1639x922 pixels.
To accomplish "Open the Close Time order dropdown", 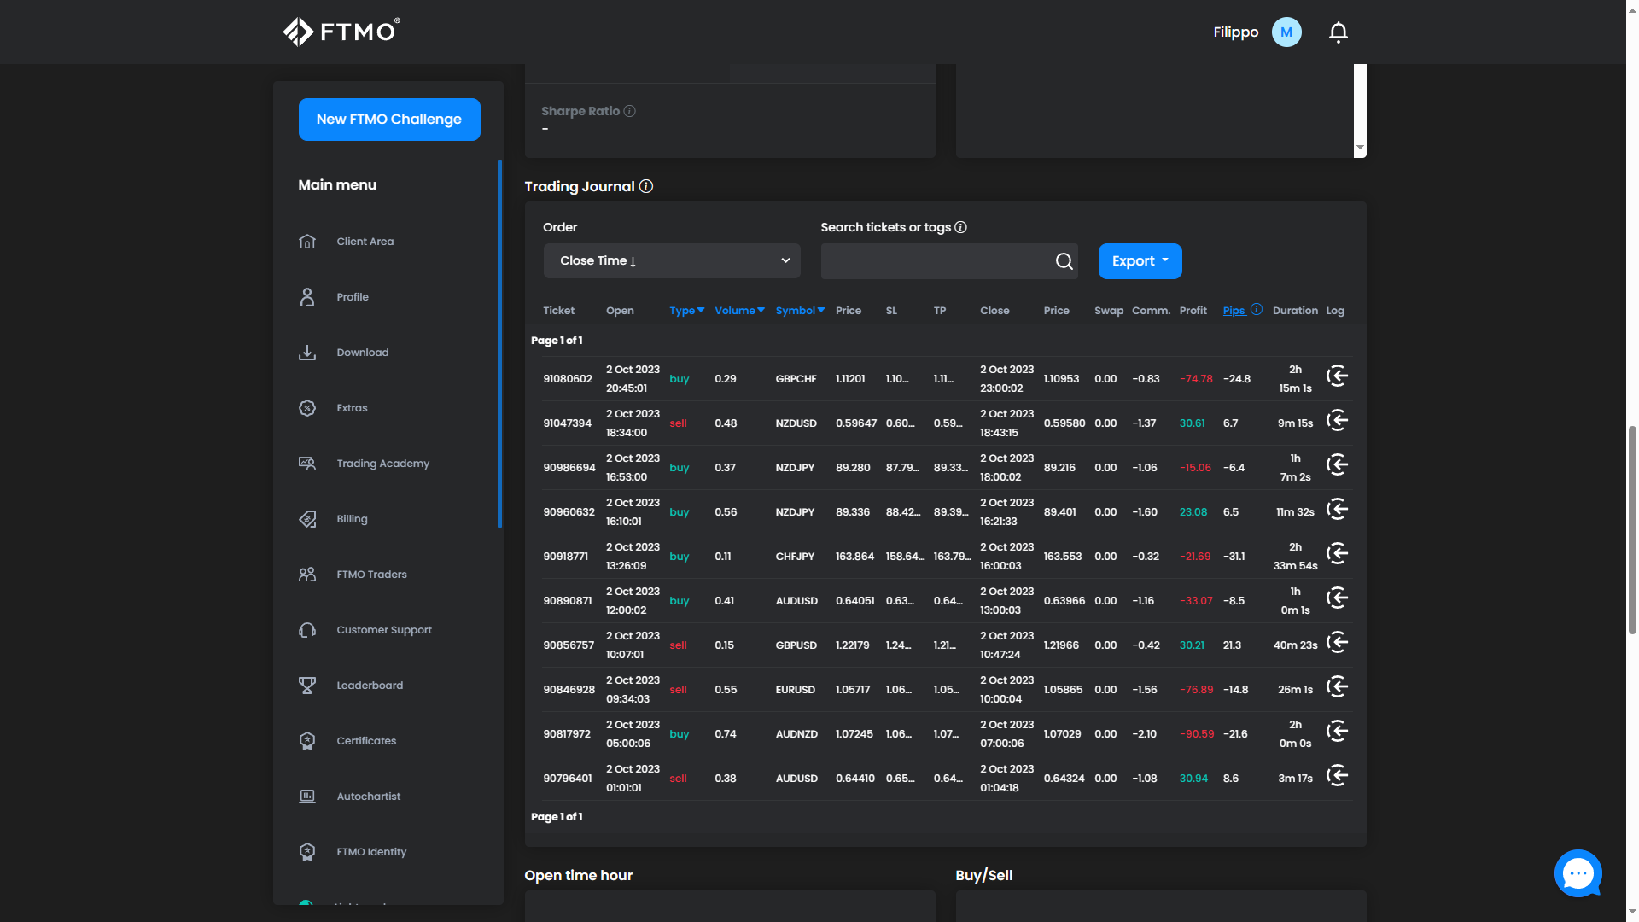I will 672,261.
